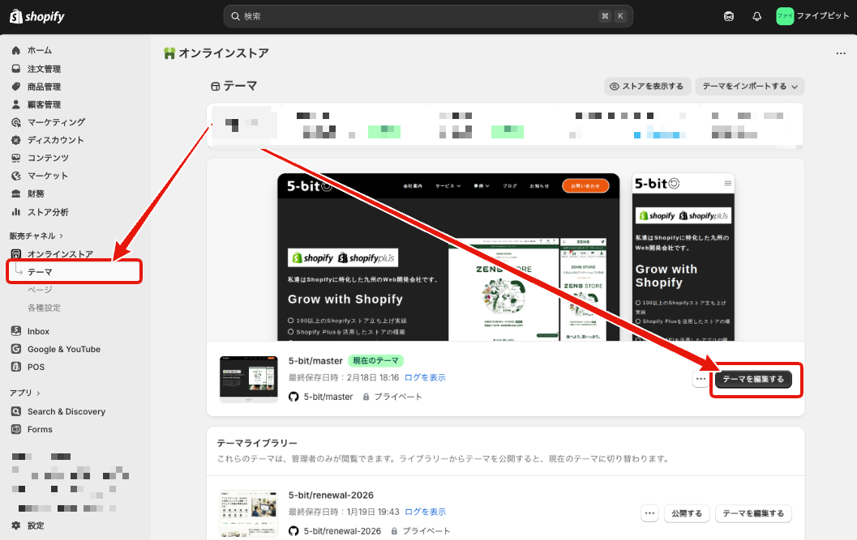Open the マーケティング marketing icon
857x540 pixels.
(16, 121)
